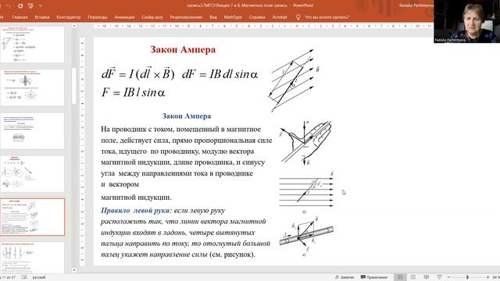Open the Справка tab
This screenshot has width=500, height=281.
[x=257, y=17]
